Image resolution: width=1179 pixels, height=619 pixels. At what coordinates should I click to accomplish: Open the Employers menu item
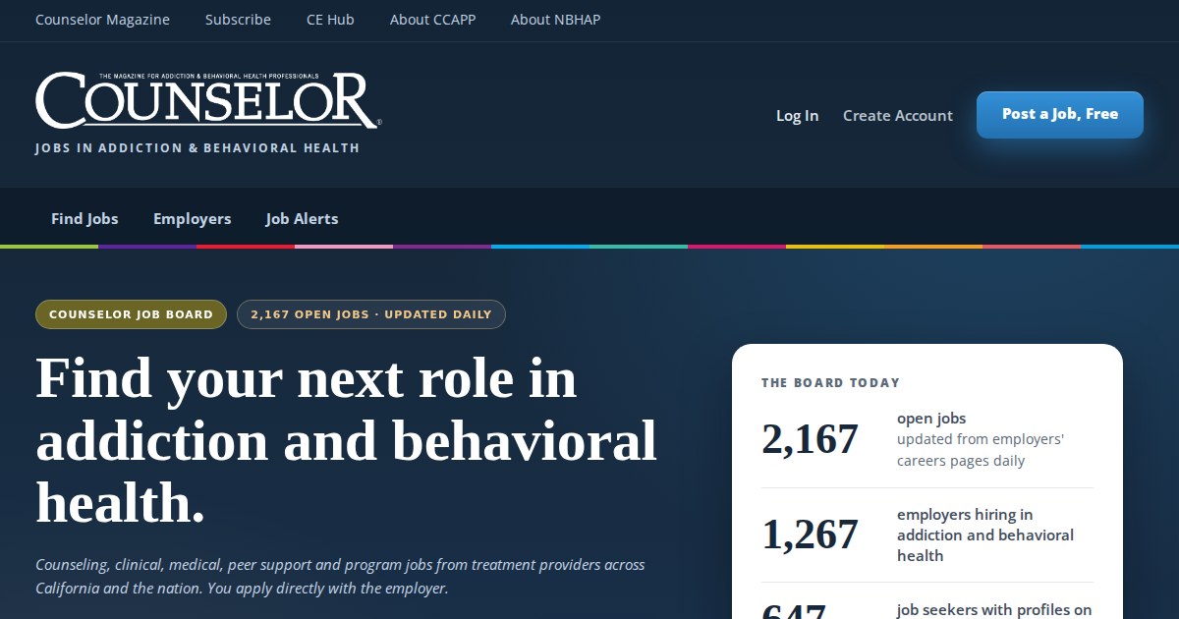(x=192, y=219)
